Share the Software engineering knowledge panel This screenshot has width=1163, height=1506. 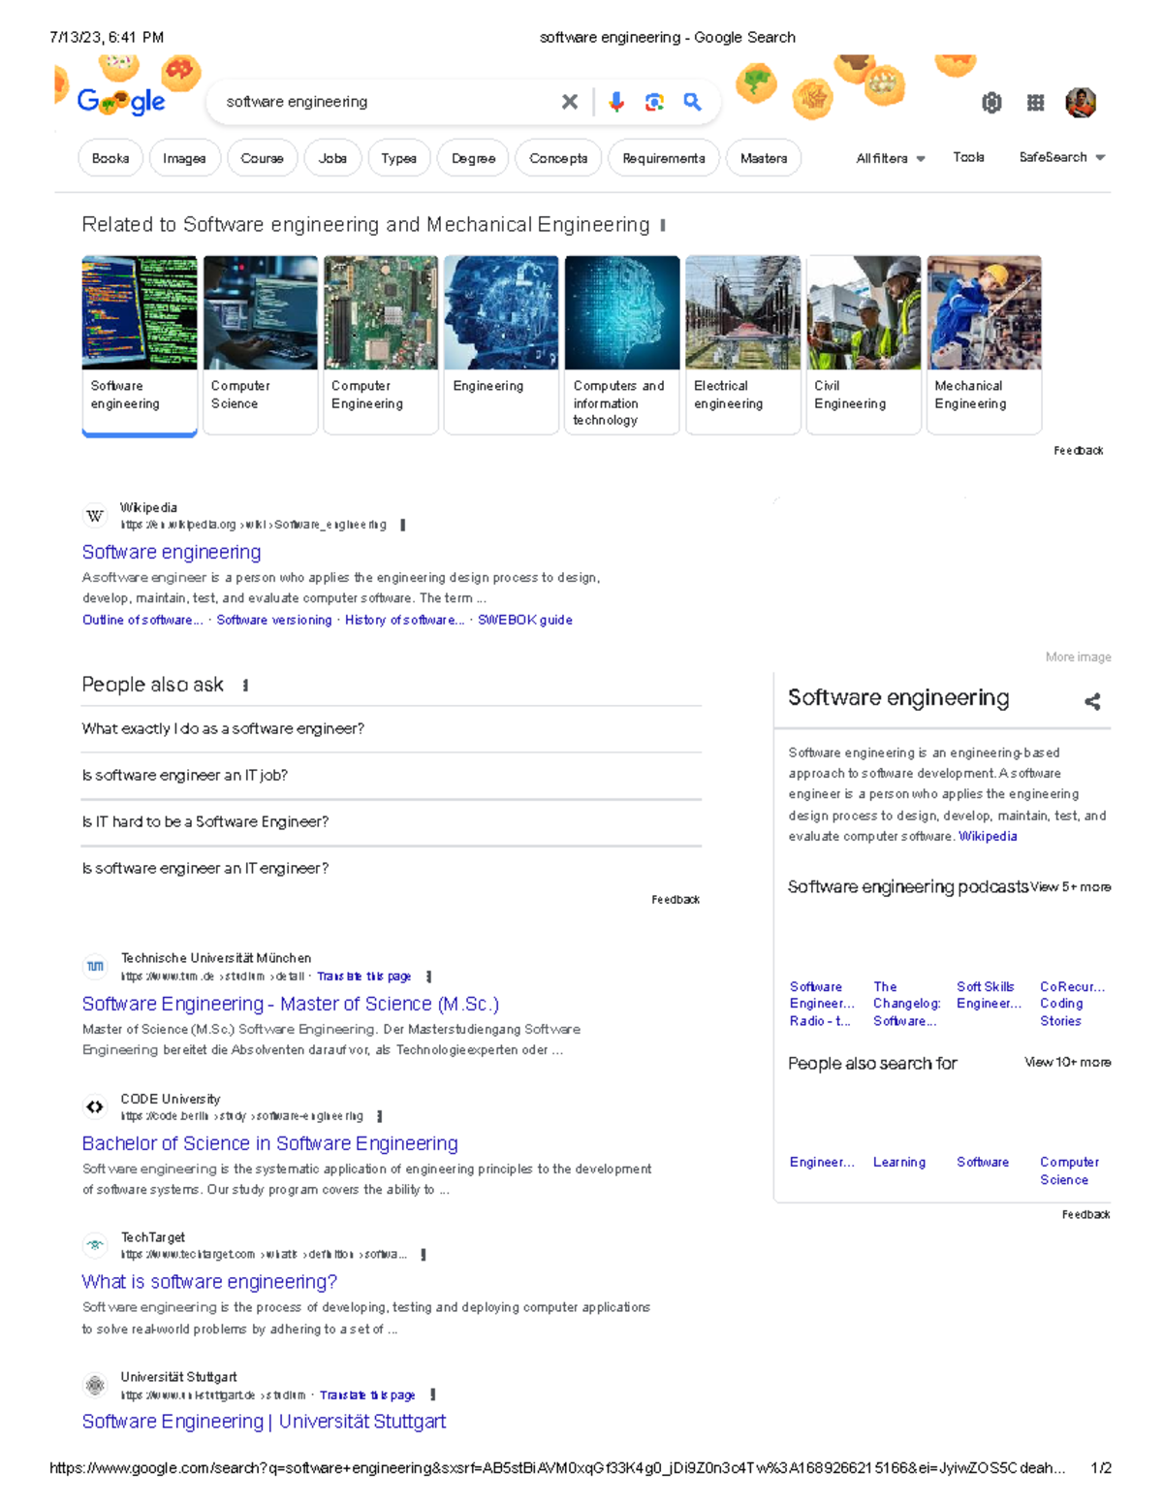coord(1091,702)
